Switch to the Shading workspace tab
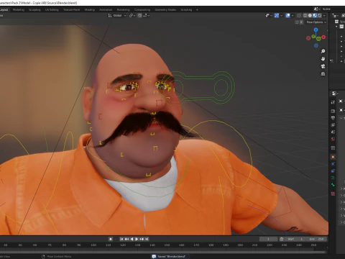The width and height of the screenshot is (345, 259). (x=90, y=10)
